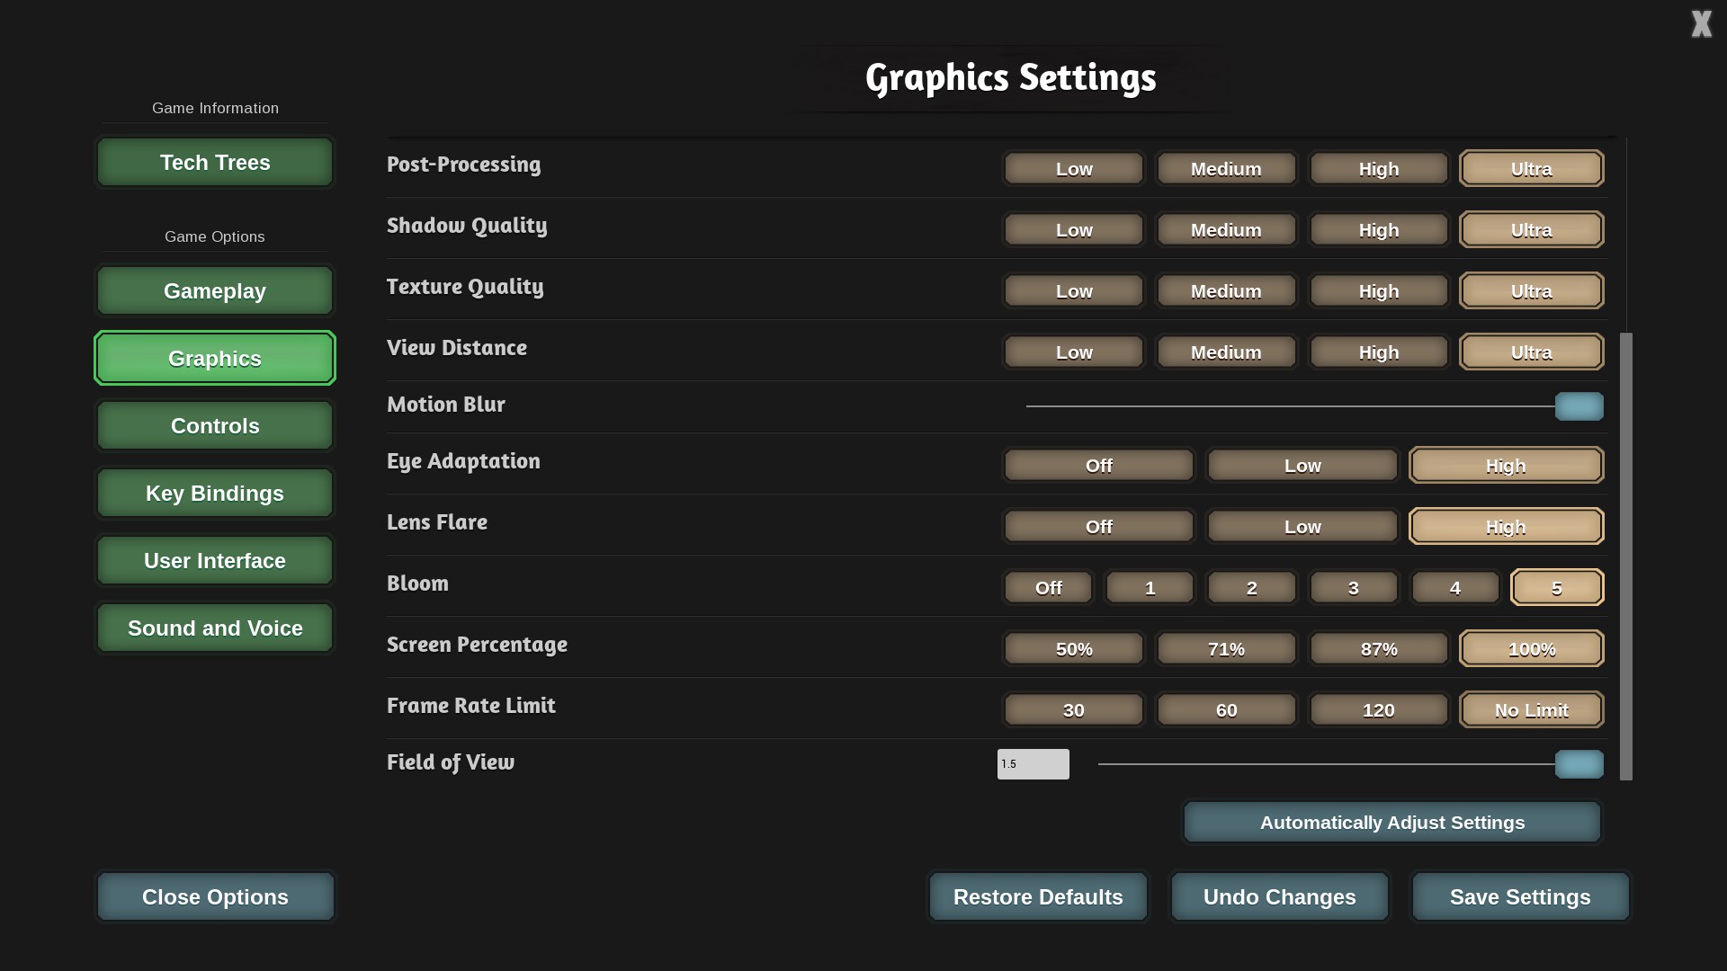The height and width of the screenshot is (971, 1727).
Task: Limit frame rate to 60
Action: tap(1225, 710)
